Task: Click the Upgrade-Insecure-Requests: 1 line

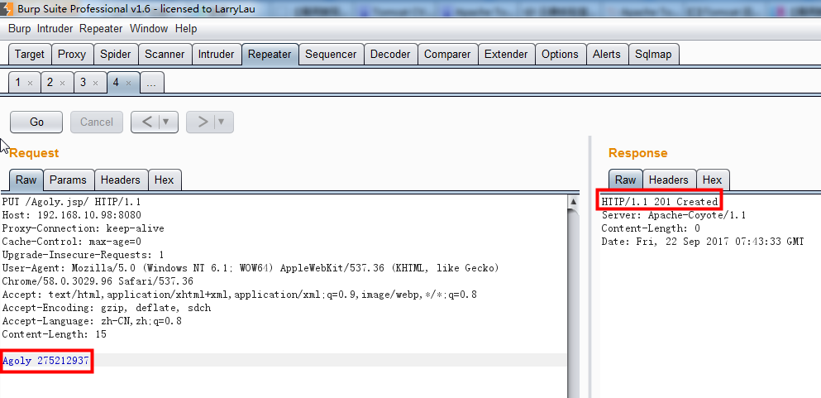Action: [x=84, y=255]
